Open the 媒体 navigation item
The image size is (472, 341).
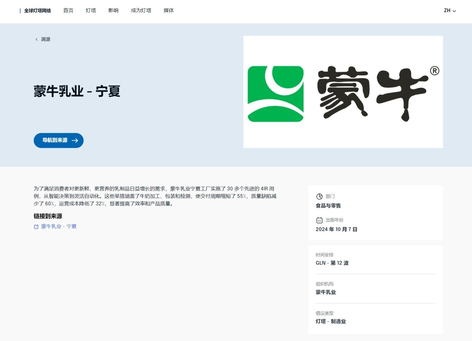(168, 11)
